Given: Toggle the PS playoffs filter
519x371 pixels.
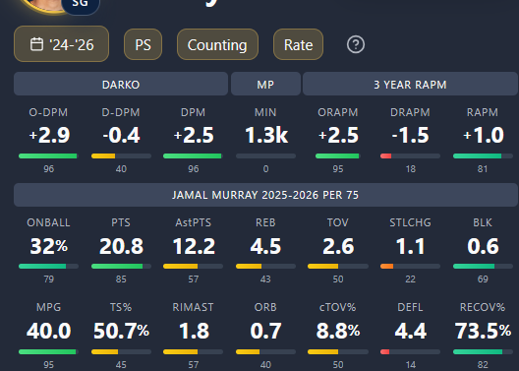Looking at the screenshot, I should pos(143,44).
